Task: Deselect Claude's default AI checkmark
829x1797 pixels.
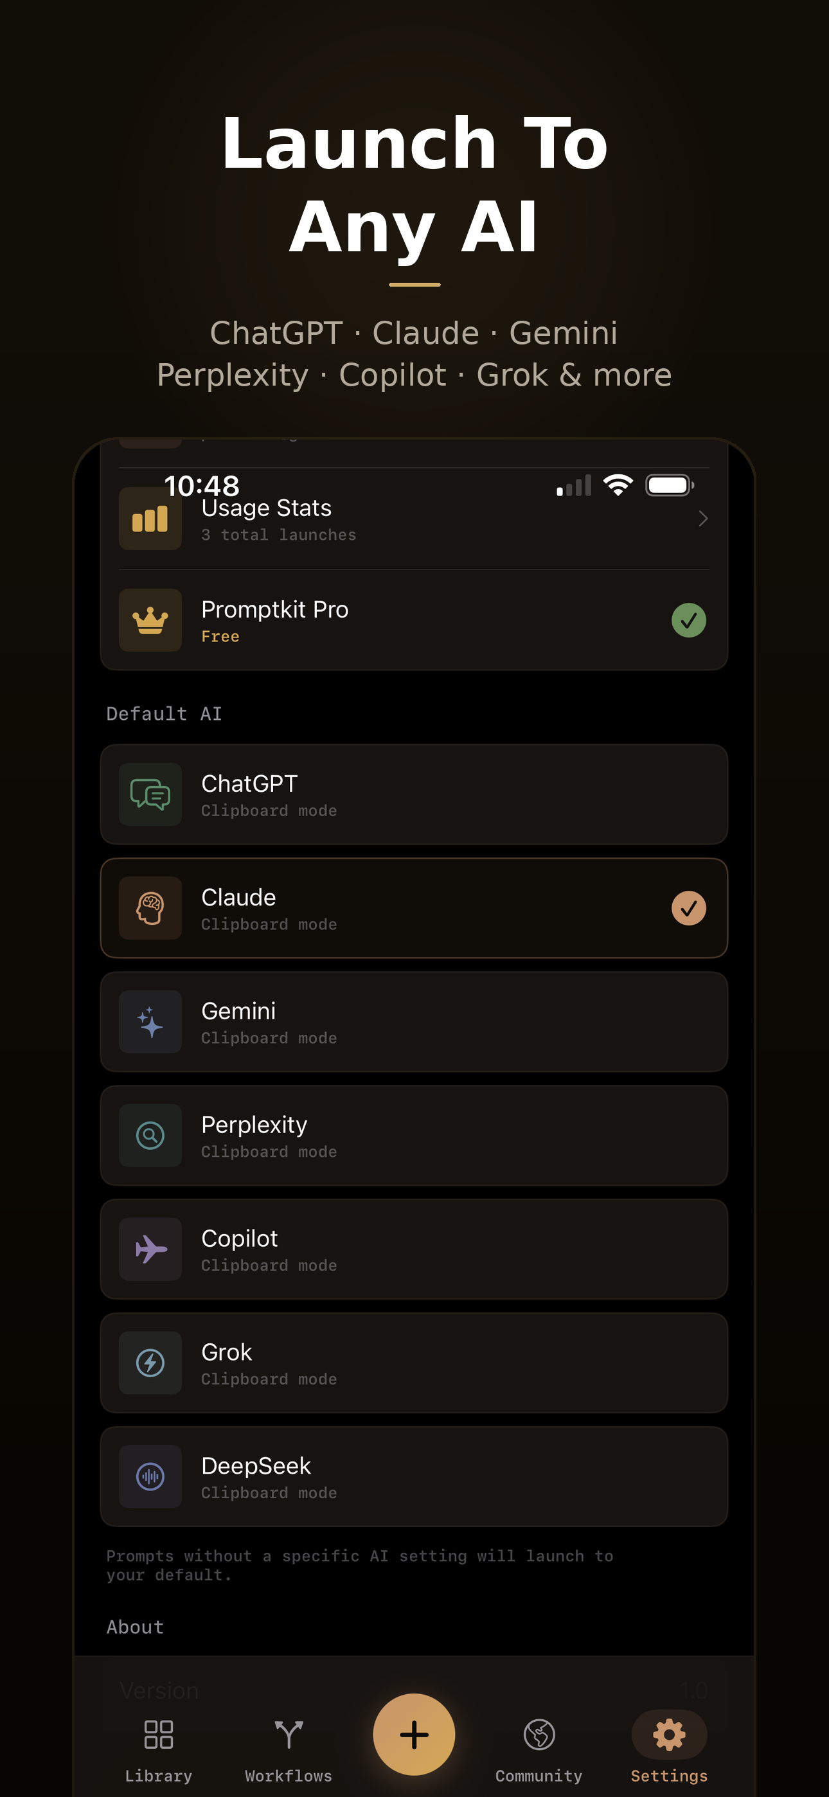Action: [688, 907]
